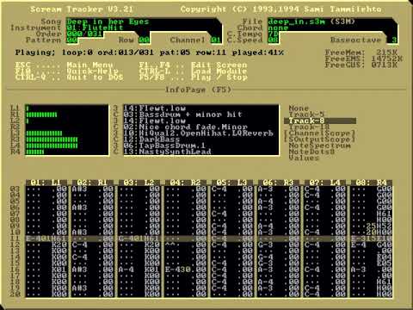
Task: Click the L3 channel volume meter
Action: [x=44, y=133]
